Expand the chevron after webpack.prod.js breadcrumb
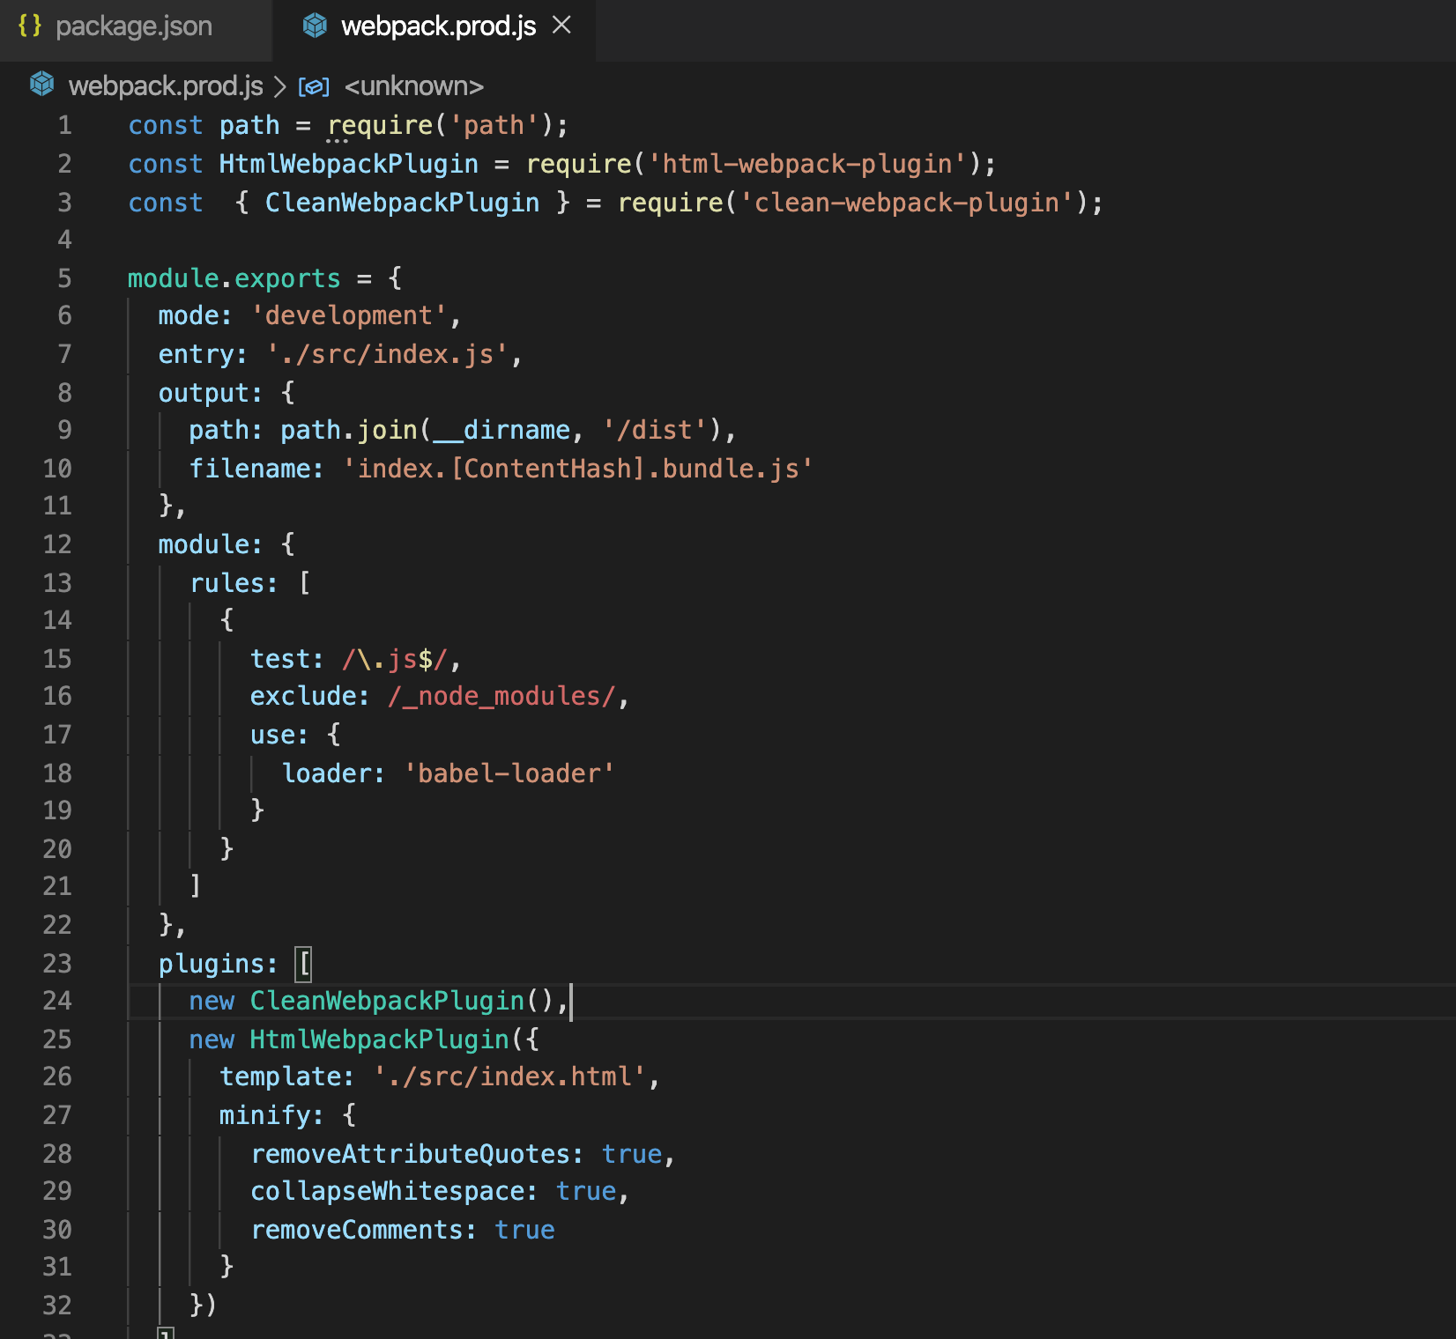Image resolution: width=1456 pixels, height=1339 pixels. coord(279,85)
